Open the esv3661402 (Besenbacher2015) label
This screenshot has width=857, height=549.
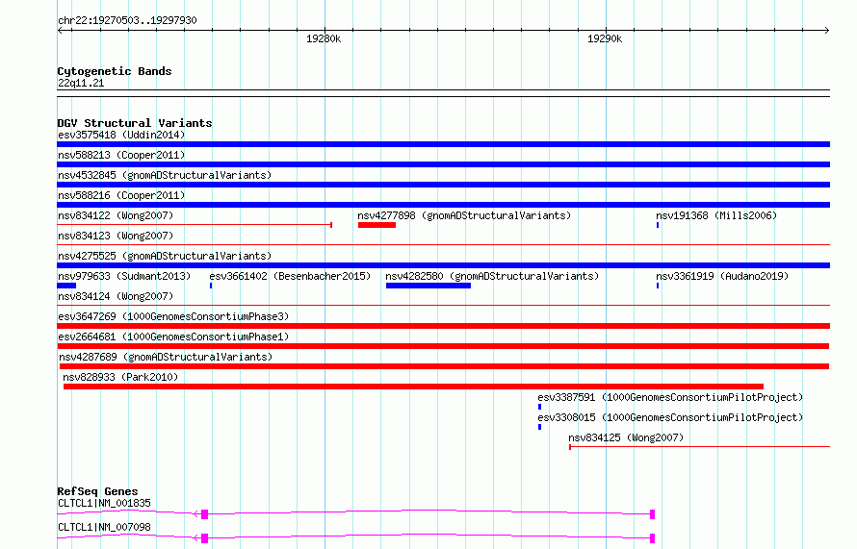point(290,276)
